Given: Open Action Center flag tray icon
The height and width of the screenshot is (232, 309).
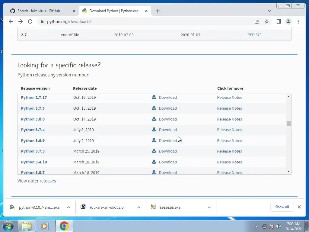Looking at the screenshot, I should tap(271, 226).
